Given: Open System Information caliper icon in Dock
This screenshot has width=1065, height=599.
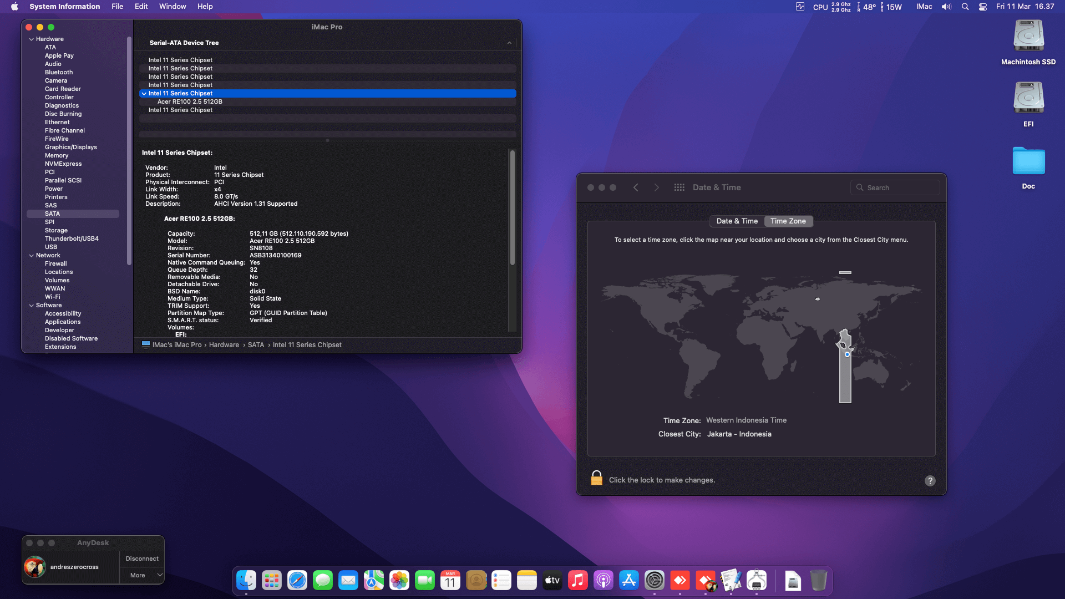Looking at the screenshot, I should [757, 581].
